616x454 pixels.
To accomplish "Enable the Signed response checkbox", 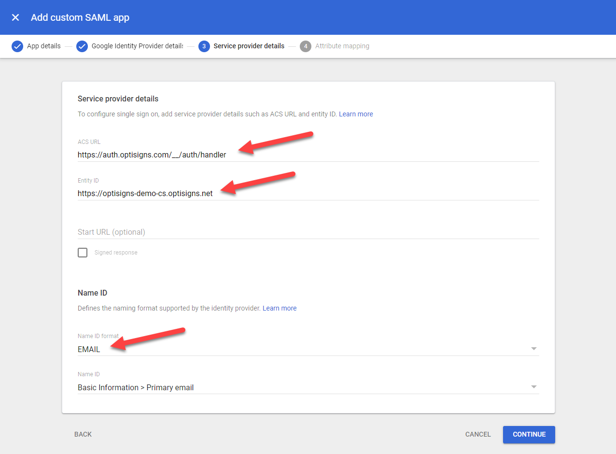I will [x=83, y=253].
